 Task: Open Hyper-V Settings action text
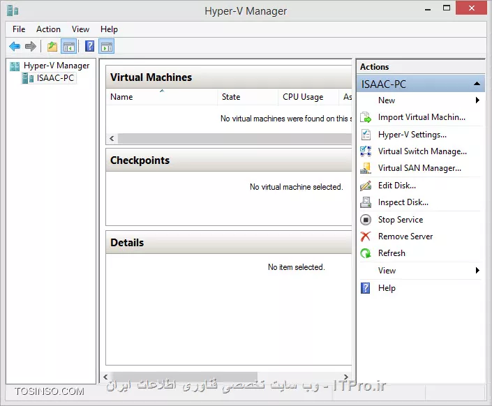click(x=412, y=135)
